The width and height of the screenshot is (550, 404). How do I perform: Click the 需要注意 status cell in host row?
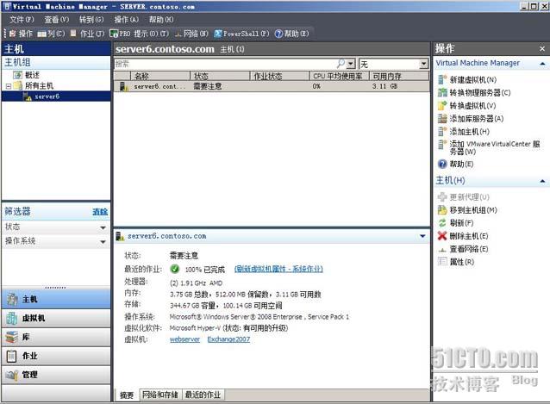(x=208, y=86)
